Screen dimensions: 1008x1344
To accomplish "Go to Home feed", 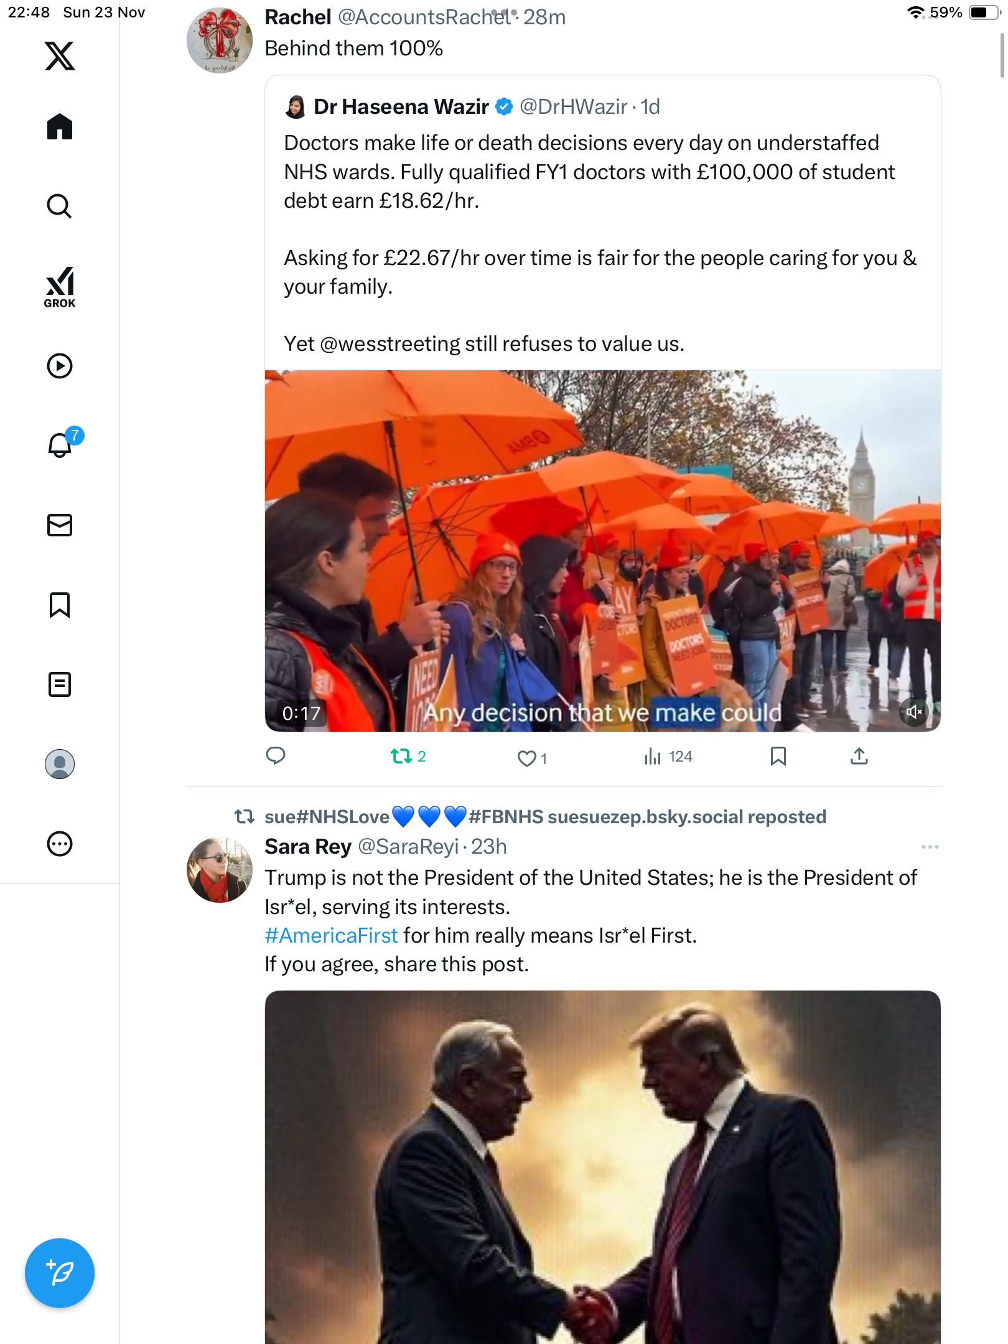I will pyautogui.click(x=60, y=127).
